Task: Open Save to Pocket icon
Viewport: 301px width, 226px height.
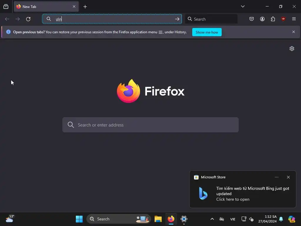Action: point(252,19)
